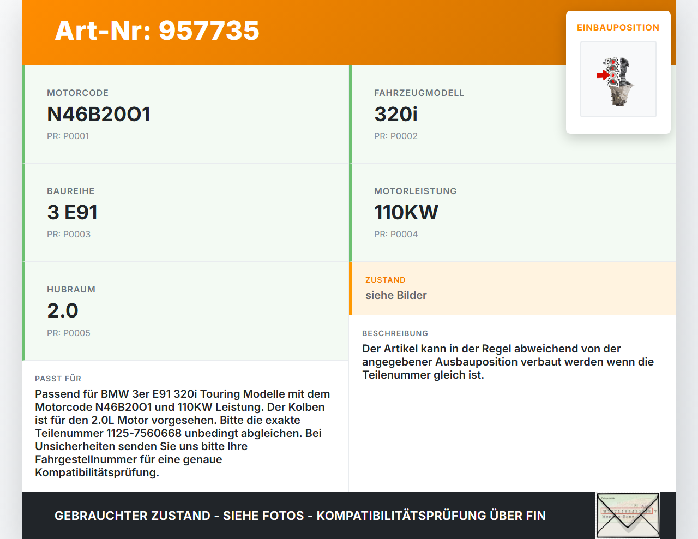Click the dark footer banner text
Screen dimensions: 698x539
pyautogui.click(x=300, y=516)
